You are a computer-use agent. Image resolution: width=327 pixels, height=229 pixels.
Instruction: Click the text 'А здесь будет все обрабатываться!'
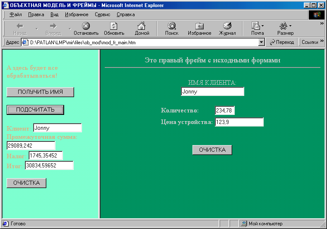click(x=32, y=72)
